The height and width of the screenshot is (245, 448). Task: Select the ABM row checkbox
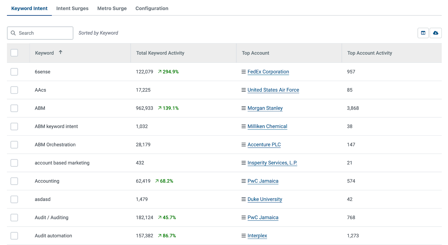click(x=14, y=108)
